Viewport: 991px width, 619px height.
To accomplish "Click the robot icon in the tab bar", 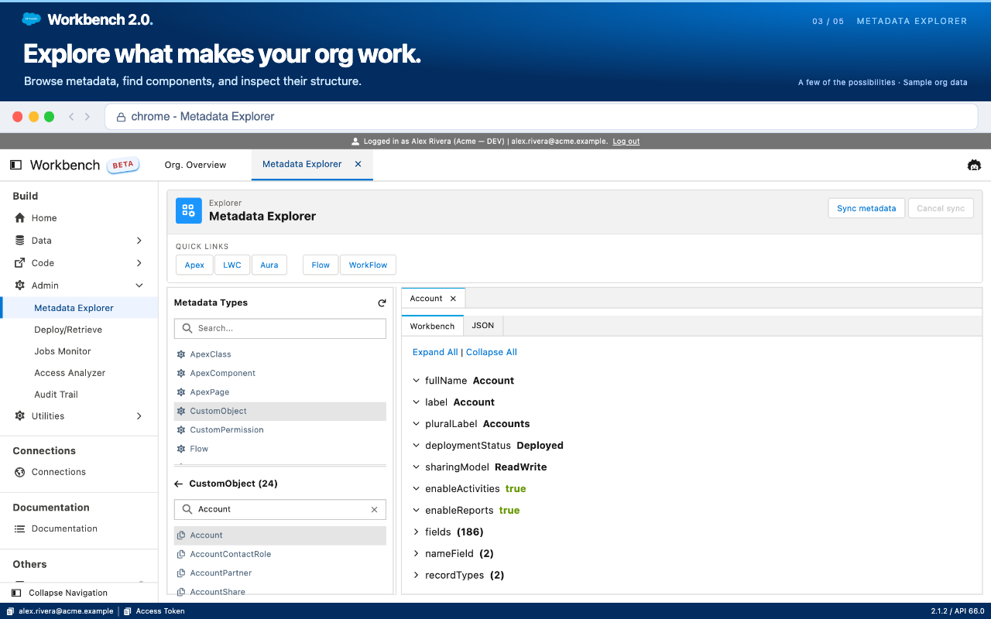I will coord(974,165).
